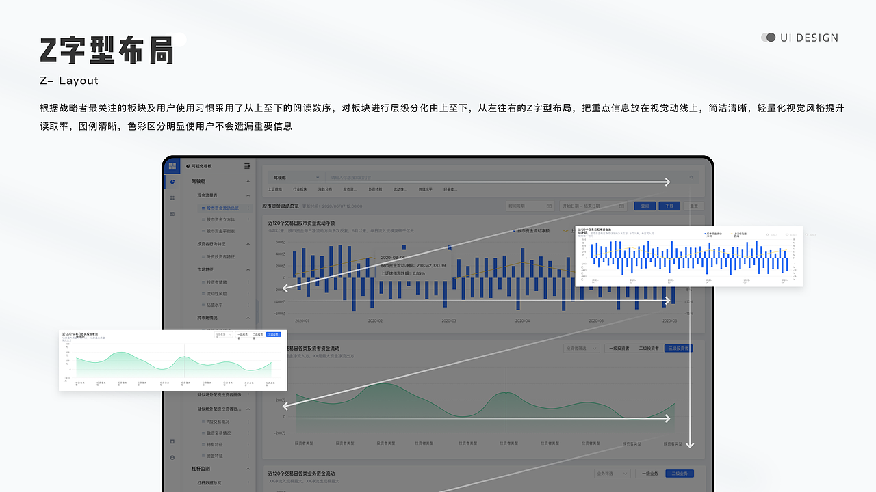Select the 三级投资者 option in the dashboard

click(678, 348)
